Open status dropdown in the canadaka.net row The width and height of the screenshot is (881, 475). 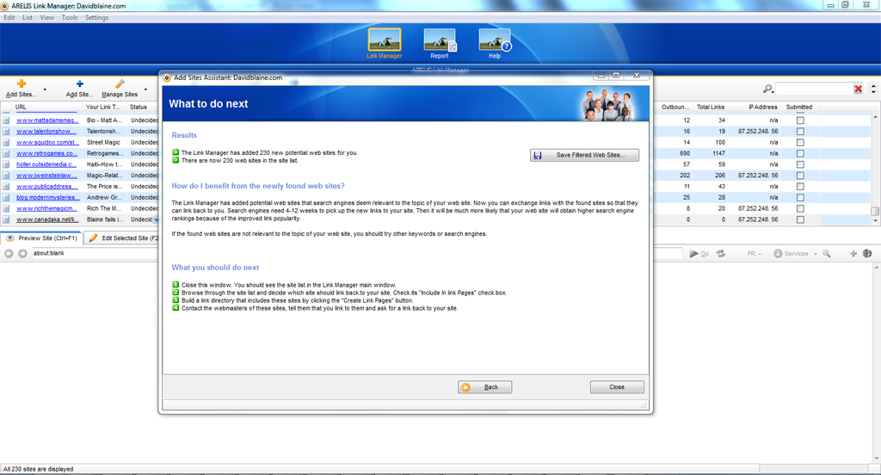pyautogui.click(x=157, y=219)
